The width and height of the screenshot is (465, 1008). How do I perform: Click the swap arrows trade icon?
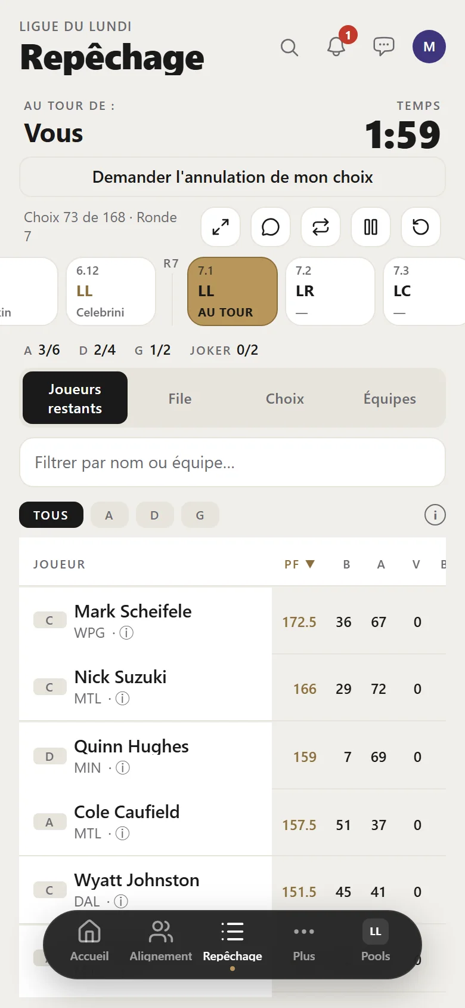[321, 227]
